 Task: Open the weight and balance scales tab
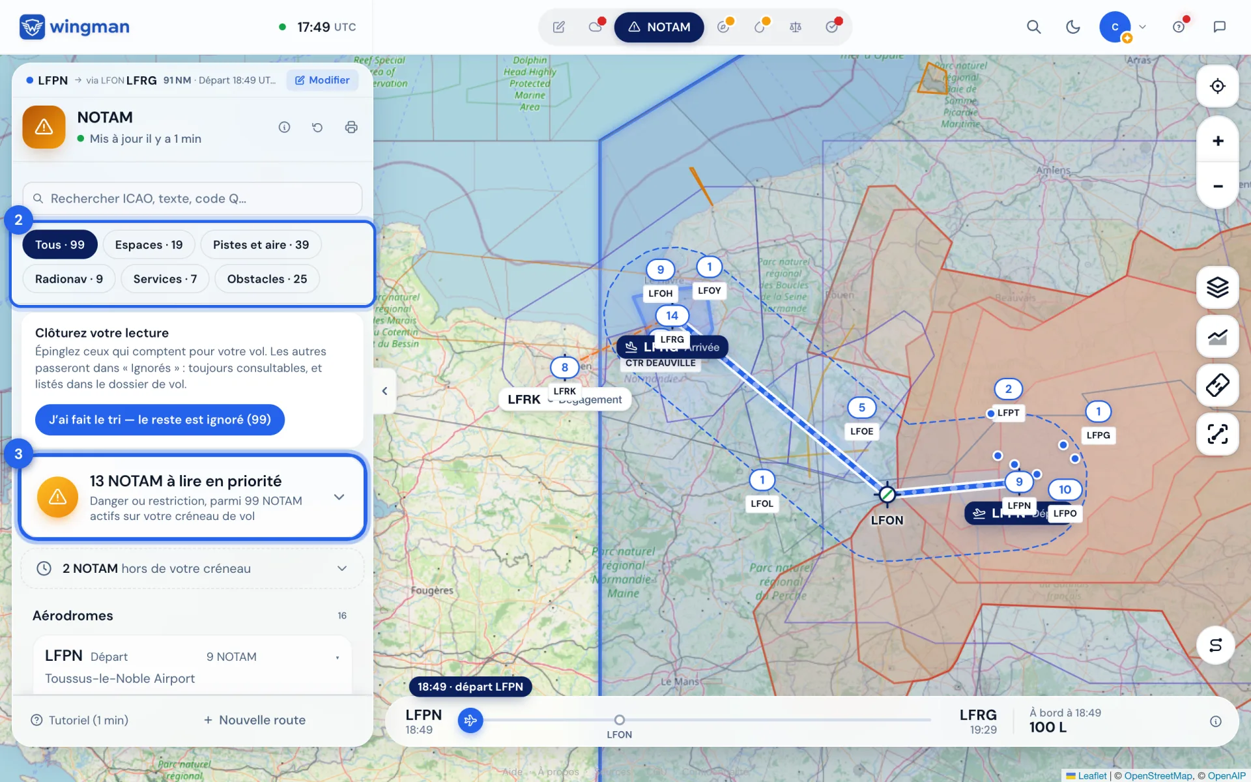[x=796, y=27]
